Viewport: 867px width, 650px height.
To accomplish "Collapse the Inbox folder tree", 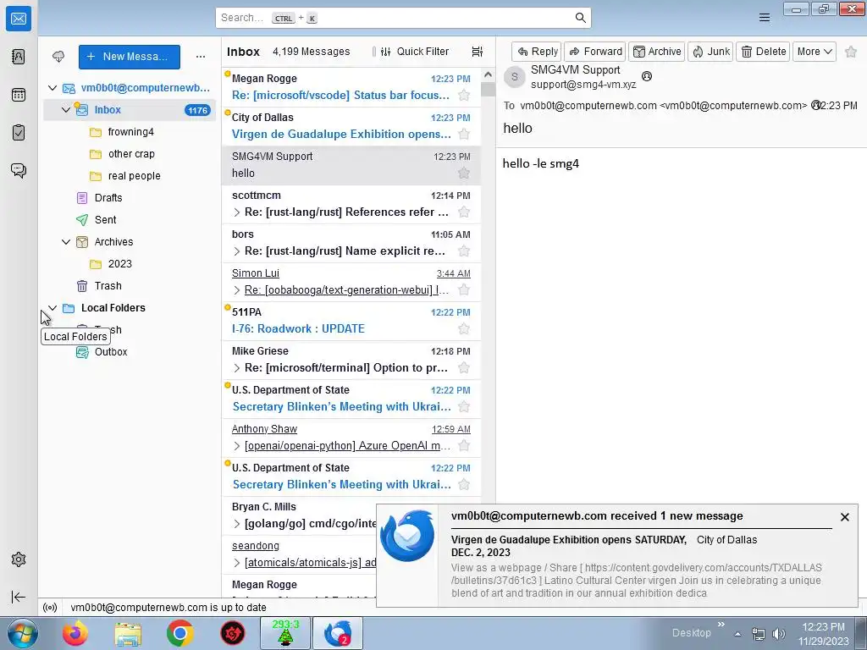I will (x=66, y=110).
